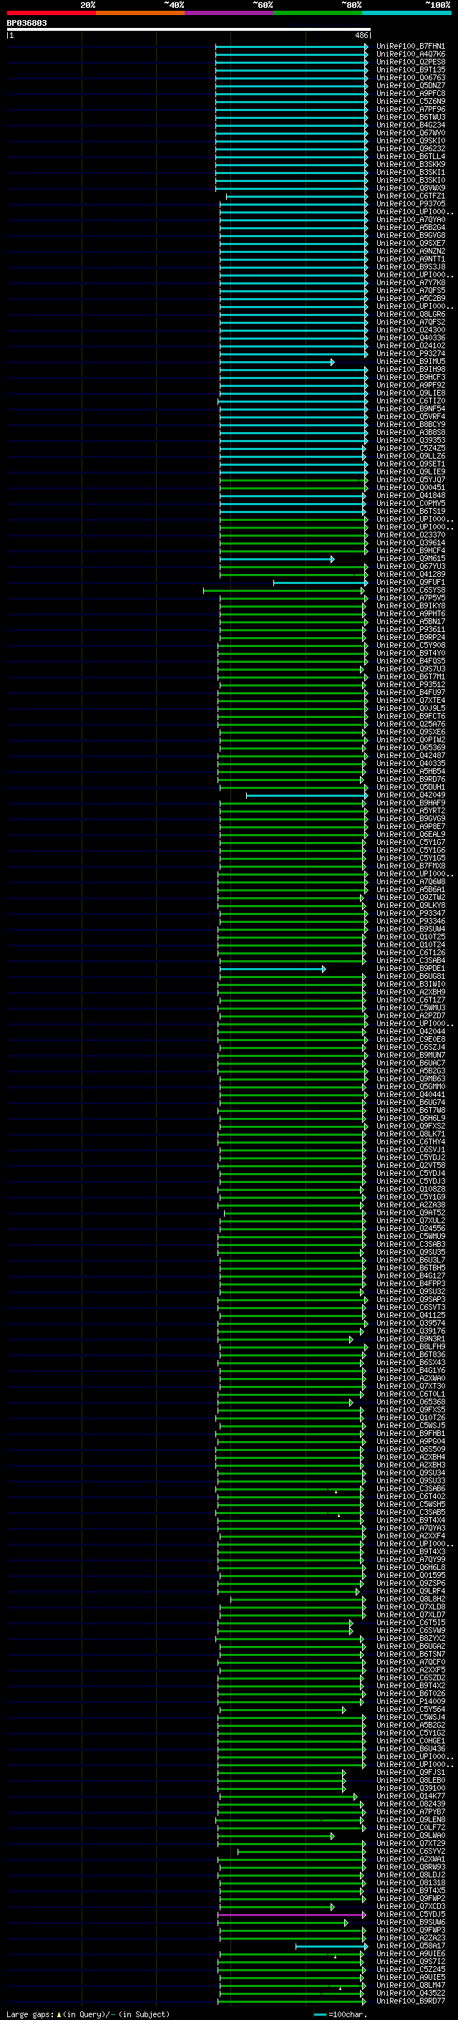Click the purple ~60% identity legend segment
Viewport: 458px width, 2020px height.
(x=230, y=13)
